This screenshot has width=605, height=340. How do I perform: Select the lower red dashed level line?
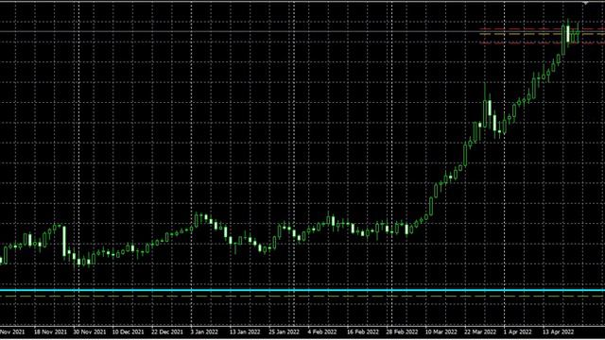pyautogui.click(x=542, y=43)
